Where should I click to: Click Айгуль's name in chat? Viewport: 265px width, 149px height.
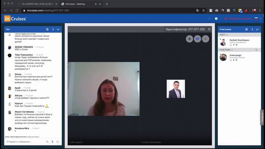[x=18, y=96]
